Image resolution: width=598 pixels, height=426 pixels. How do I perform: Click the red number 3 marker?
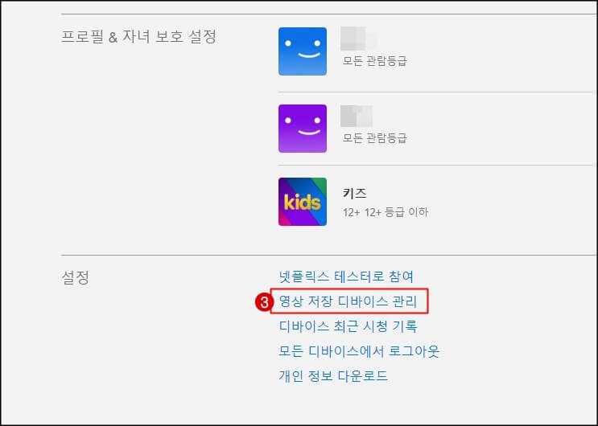(x=263, y=302)
